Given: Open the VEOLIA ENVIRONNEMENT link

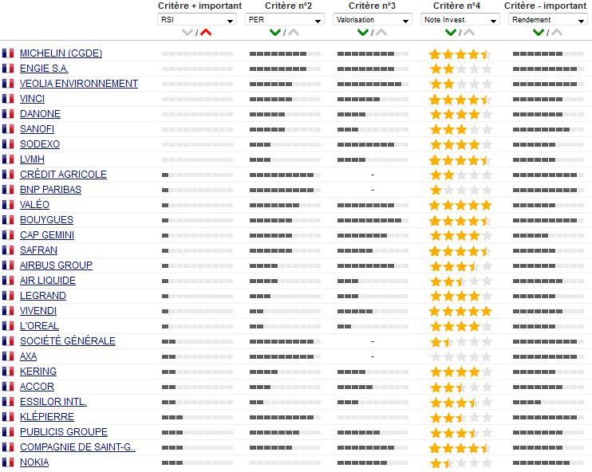Looking at the screenshot, I should pyautogui.click(x=79, y=84).
